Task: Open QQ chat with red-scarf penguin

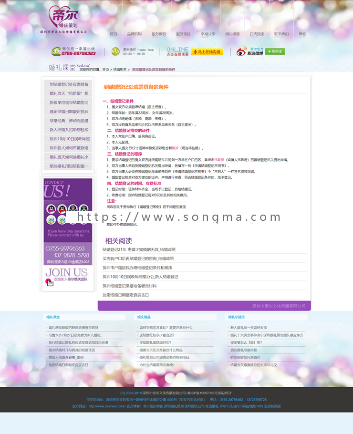Action: click(62, 209)
